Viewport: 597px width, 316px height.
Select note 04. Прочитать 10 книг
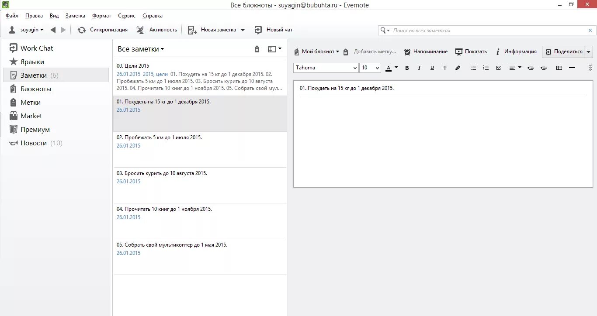[200, 221]
